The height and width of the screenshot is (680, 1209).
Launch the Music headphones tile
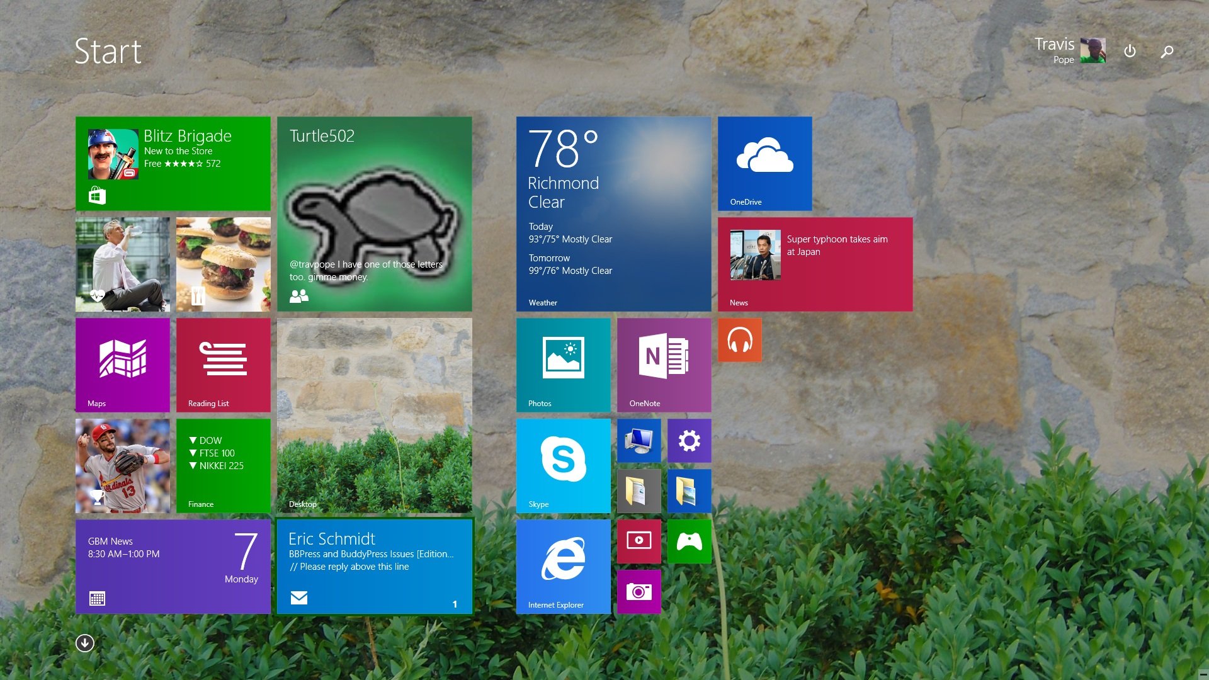(740, 340)
